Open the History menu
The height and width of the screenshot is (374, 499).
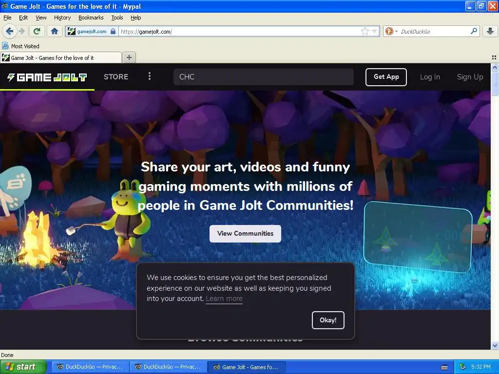(62, 18)
